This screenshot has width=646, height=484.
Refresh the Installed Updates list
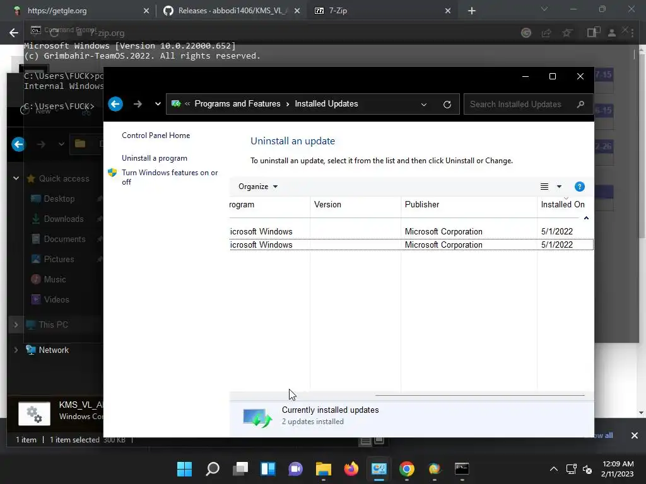coord(447,105)
